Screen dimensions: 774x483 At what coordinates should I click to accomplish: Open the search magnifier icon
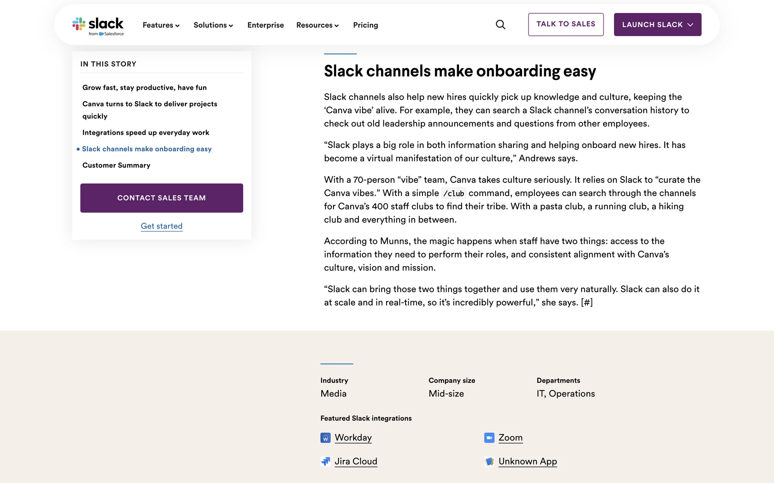pos(500,25)
